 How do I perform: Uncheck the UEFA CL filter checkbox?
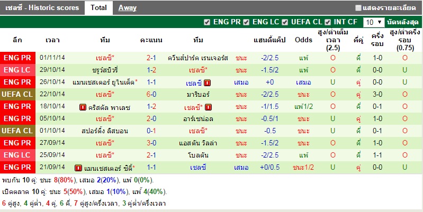285,22
